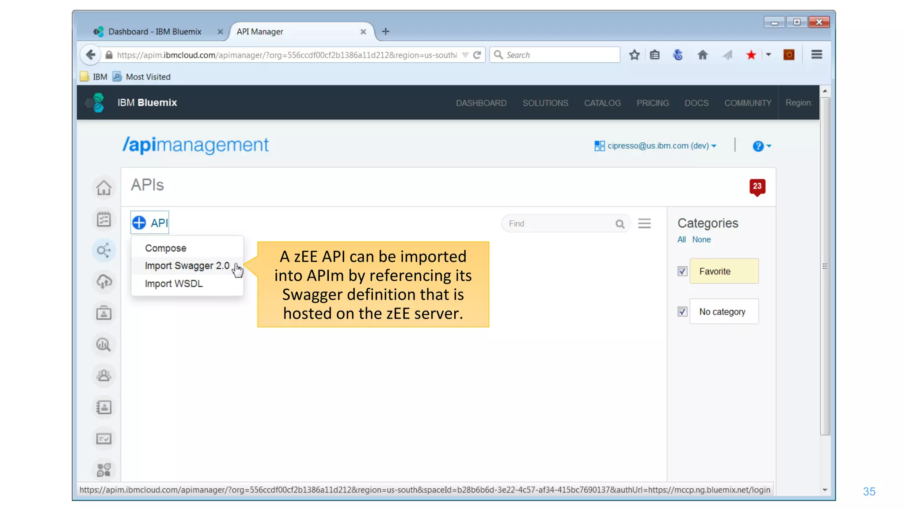
Task: Select the APIs sidebar icon
Action: [104, 251]
